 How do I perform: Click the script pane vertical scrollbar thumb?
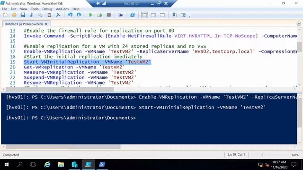300,47
